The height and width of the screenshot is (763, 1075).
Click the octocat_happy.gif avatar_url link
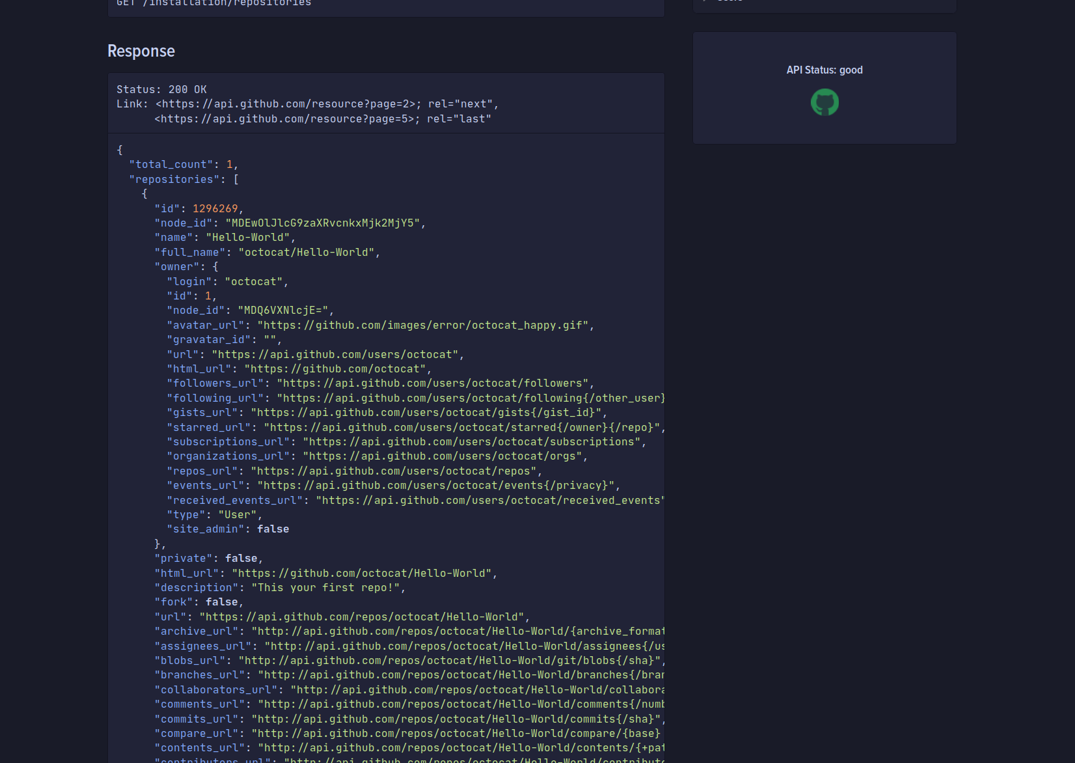click(423, 325)
